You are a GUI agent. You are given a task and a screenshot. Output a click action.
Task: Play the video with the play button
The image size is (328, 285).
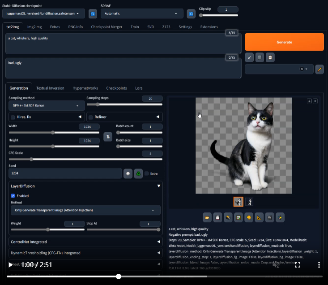pyautogui.click(x=10, y=265)
